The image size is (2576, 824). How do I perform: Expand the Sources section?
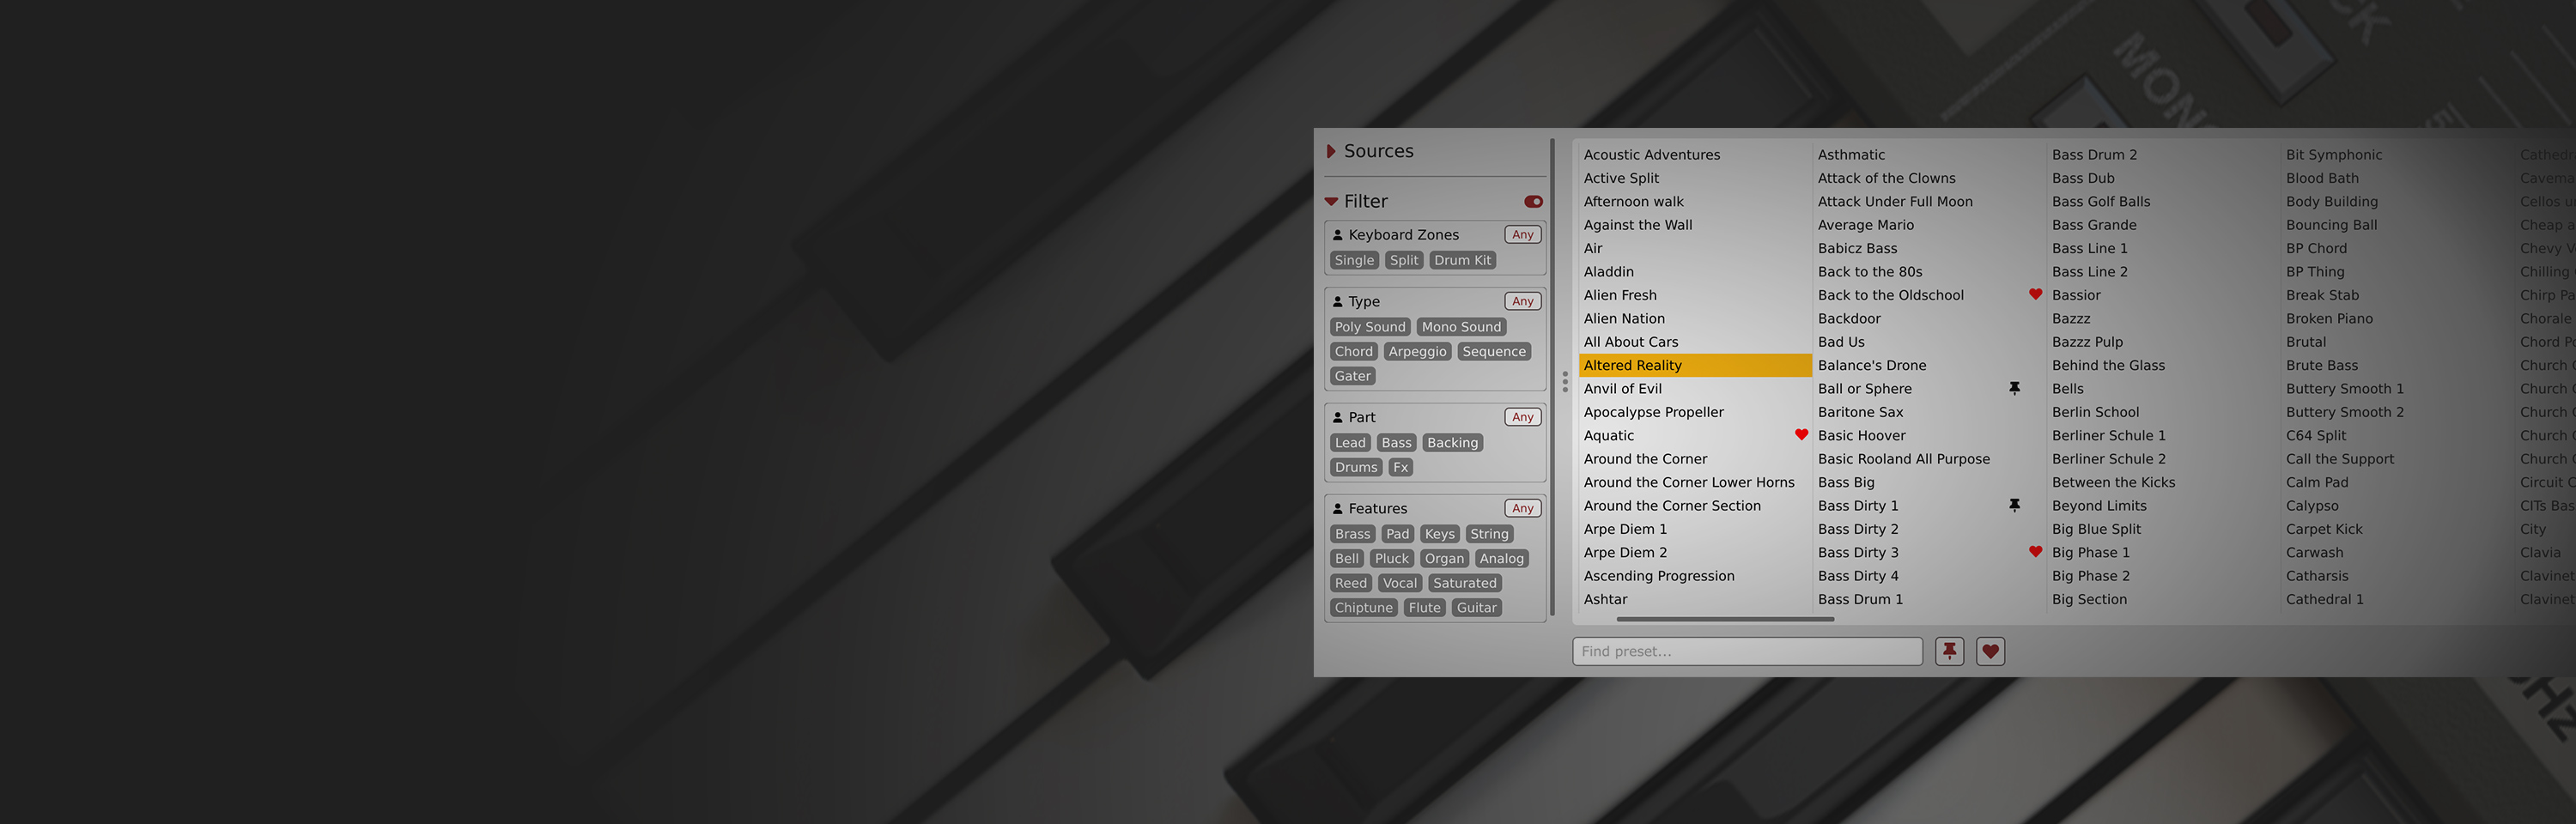click(x=1331, y=152)
